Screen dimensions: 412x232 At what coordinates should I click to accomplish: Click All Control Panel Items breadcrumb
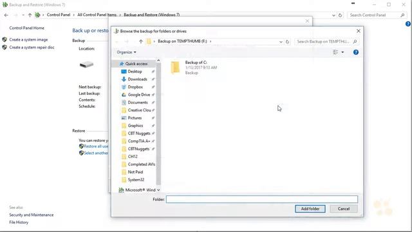point(97,15)
